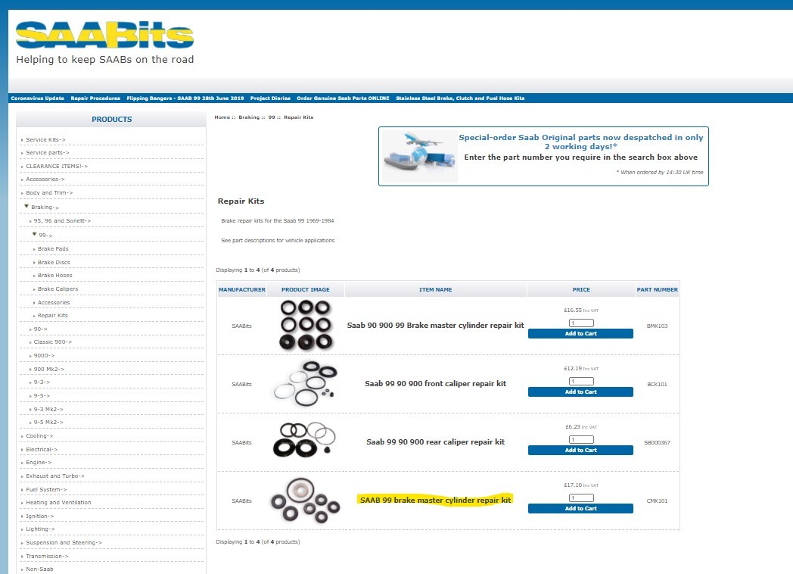
Task: Open Brake Pads subcategory
Action: point(53,249)
